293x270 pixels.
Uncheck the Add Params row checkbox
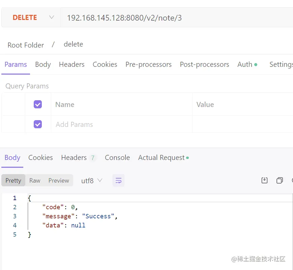click(38, 124)
